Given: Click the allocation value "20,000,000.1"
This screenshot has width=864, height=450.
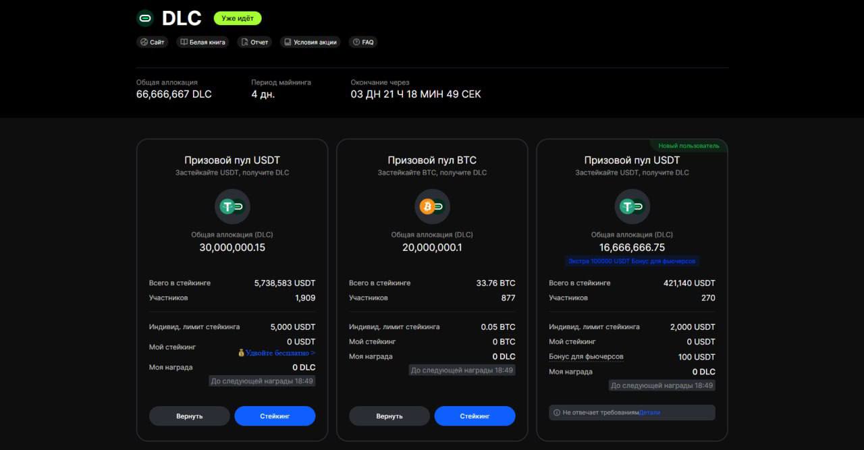Looking at the screenshot, I should pos(432,248).
